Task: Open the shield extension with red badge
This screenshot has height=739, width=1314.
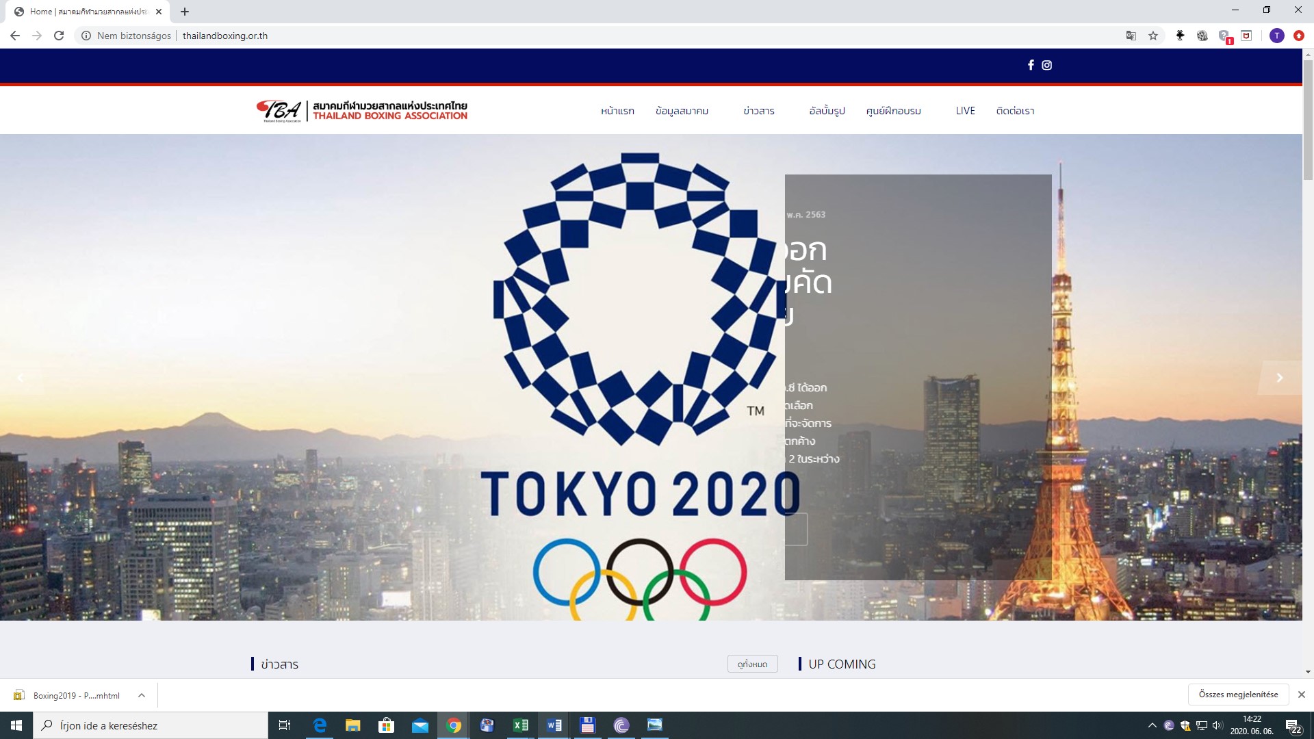Action: (x=1225, y=36)
